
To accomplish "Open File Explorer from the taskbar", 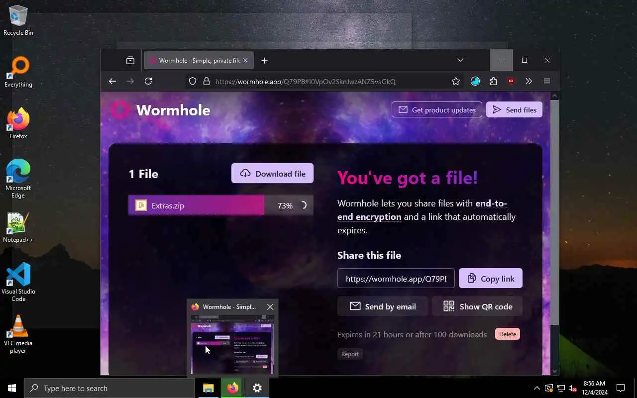I will 209,388.
